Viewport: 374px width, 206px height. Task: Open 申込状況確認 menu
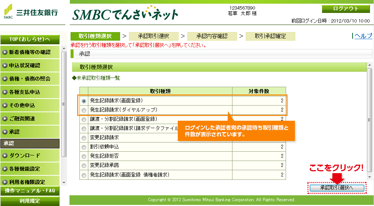click(x=30, y=65)
